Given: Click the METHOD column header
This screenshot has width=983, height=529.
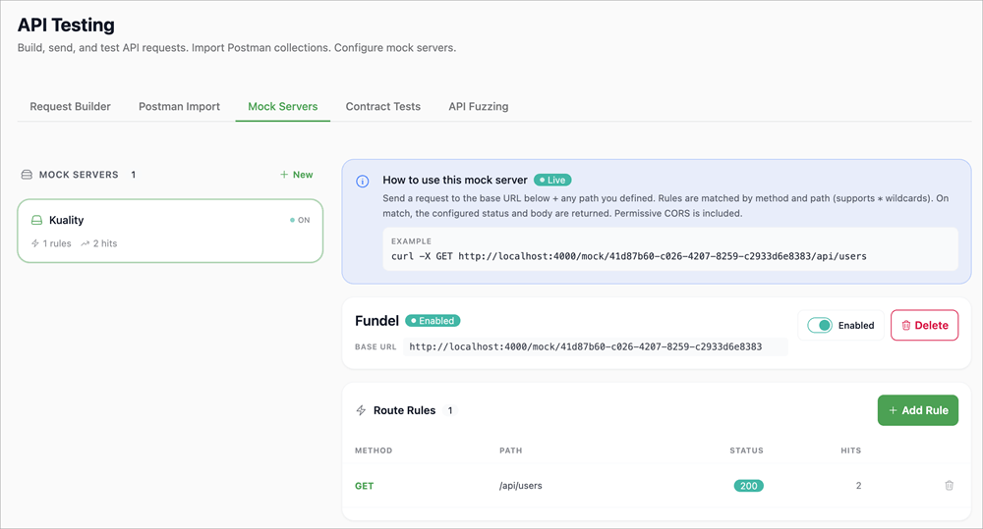Looking at the screenshot, I should (x=374, y=450).
